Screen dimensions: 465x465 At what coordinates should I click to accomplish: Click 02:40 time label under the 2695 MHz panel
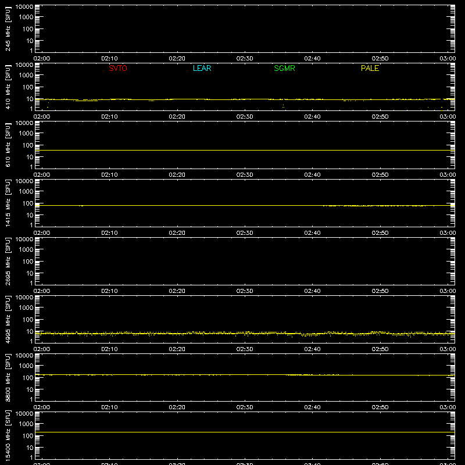pyautogui.click(x=312, y=291)
